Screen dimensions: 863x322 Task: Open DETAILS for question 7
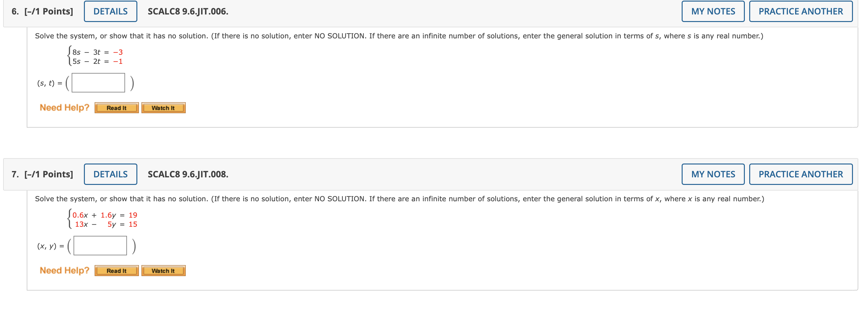click(110, 174)
